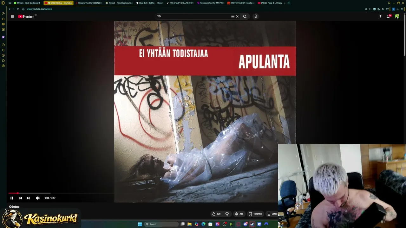Open the YouTube guide hamburger menu
The height and width of the screenshot is (228, 406).
[12, 16]
